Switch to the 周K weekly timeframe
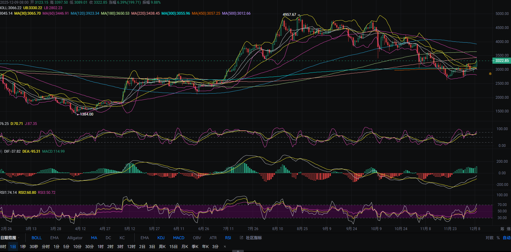Viewport: 511px width, 252px height. pos(162,247)
